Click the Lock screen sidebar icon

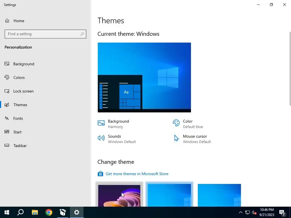tap(7, 91)
